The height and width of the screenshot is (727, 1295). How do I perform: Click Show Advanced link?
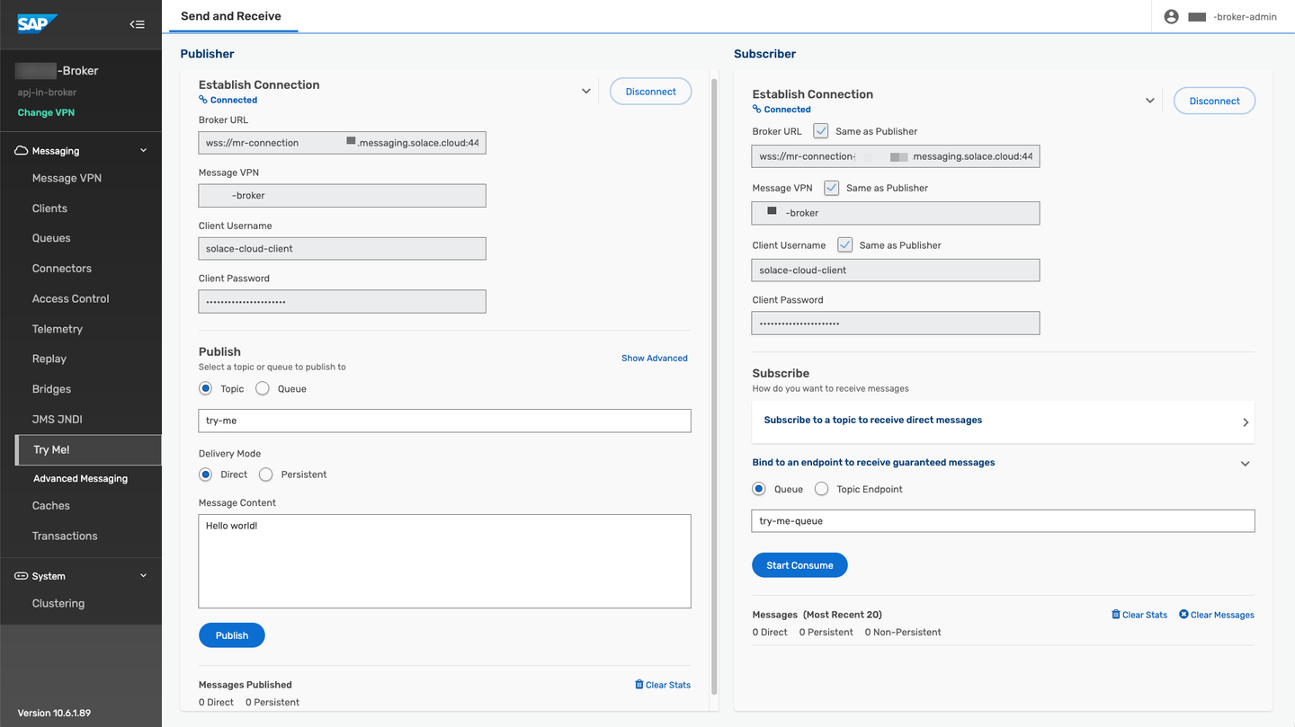(x=655, y=358)
